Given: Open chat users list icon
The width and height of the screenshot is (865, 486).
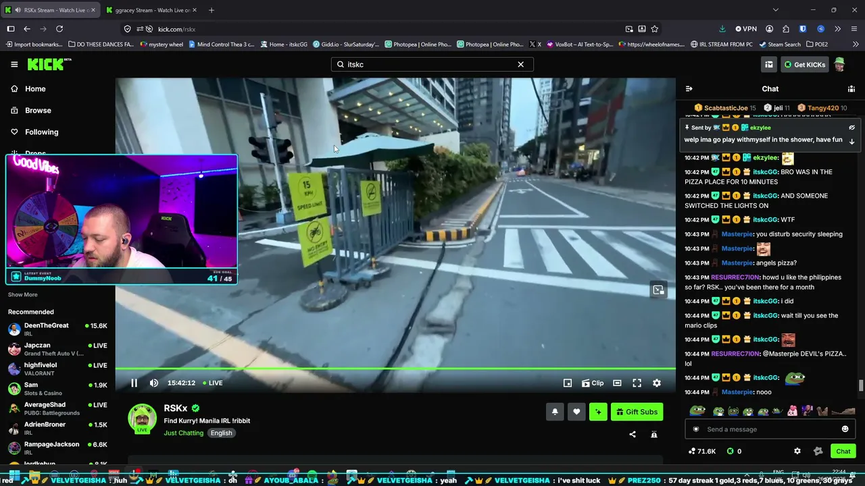Looking at the screenshot, I should pos(851,88).
